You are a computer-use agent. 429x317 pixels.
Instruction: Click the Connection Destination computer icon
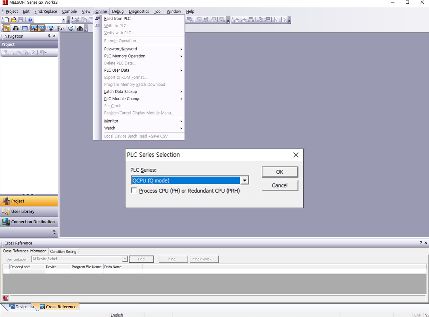(x=6, y=222)
